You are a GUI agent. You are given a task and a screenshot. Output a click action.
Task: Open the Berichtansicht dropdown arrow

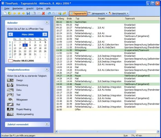[x=127, y=13]
